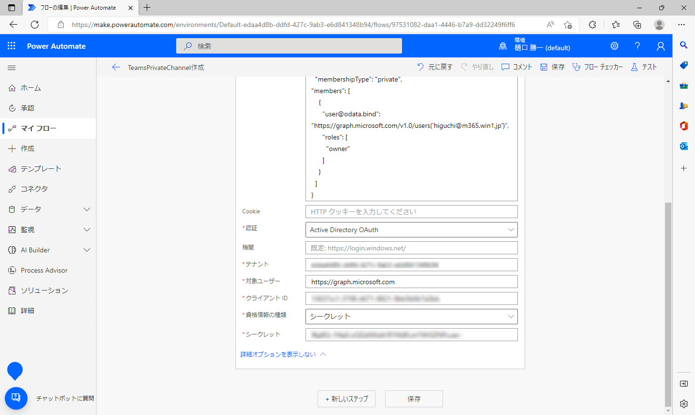Add this page to favorites

568,25
